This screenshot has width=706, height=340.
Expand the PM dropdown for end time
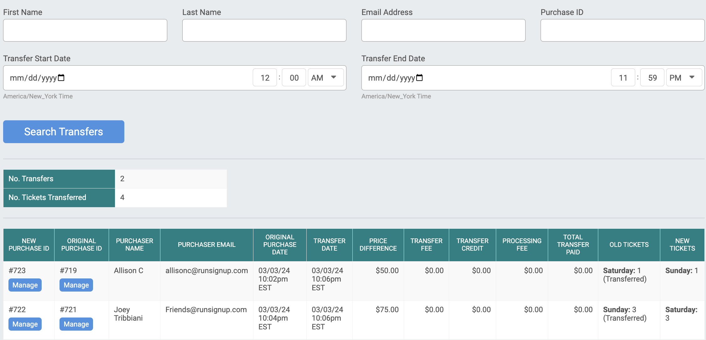point(683,77)
